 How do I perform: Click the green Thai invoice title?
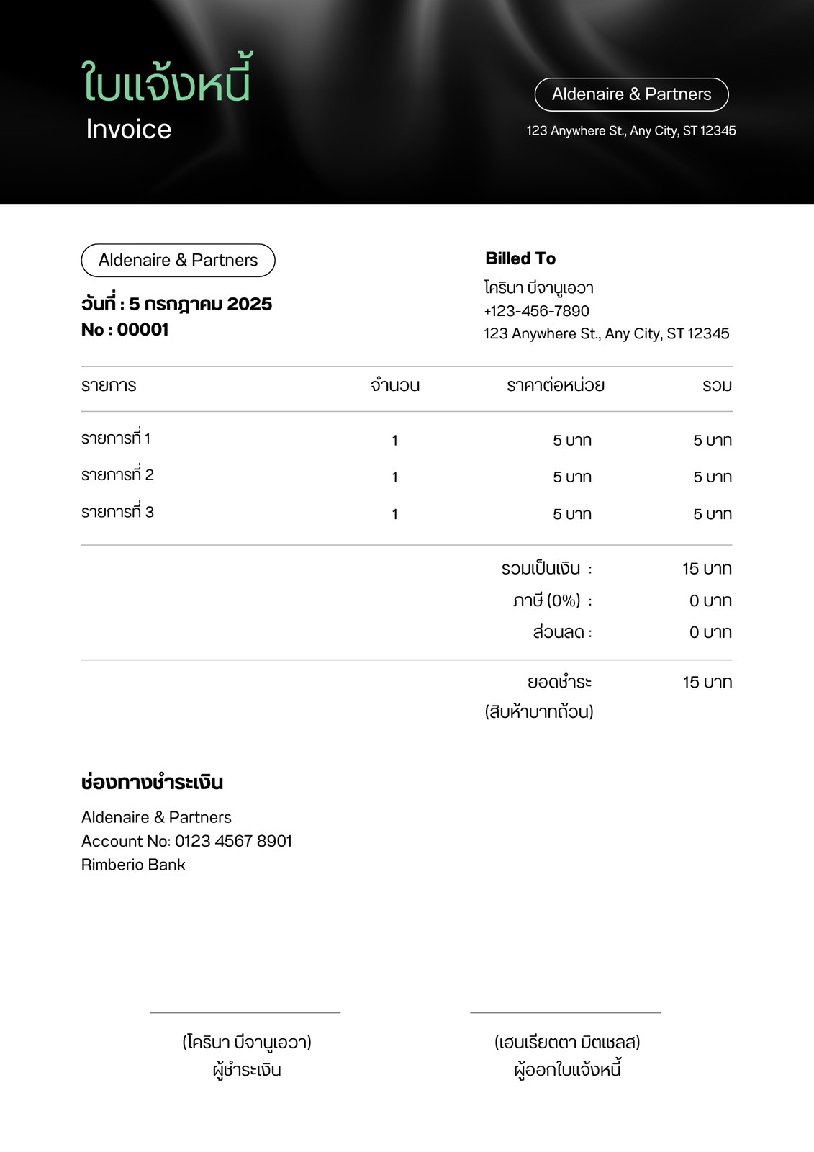point(166,79)
